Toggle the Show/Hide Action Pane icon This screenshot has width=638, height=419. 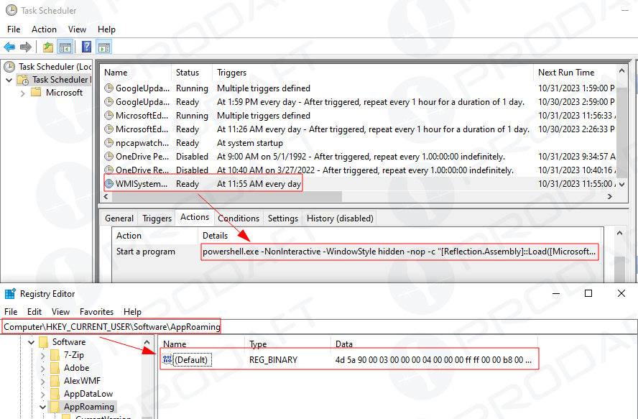point(104,47)
